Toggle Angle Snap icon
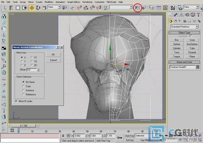Screen dimensions: 203x143 point(86,8)
